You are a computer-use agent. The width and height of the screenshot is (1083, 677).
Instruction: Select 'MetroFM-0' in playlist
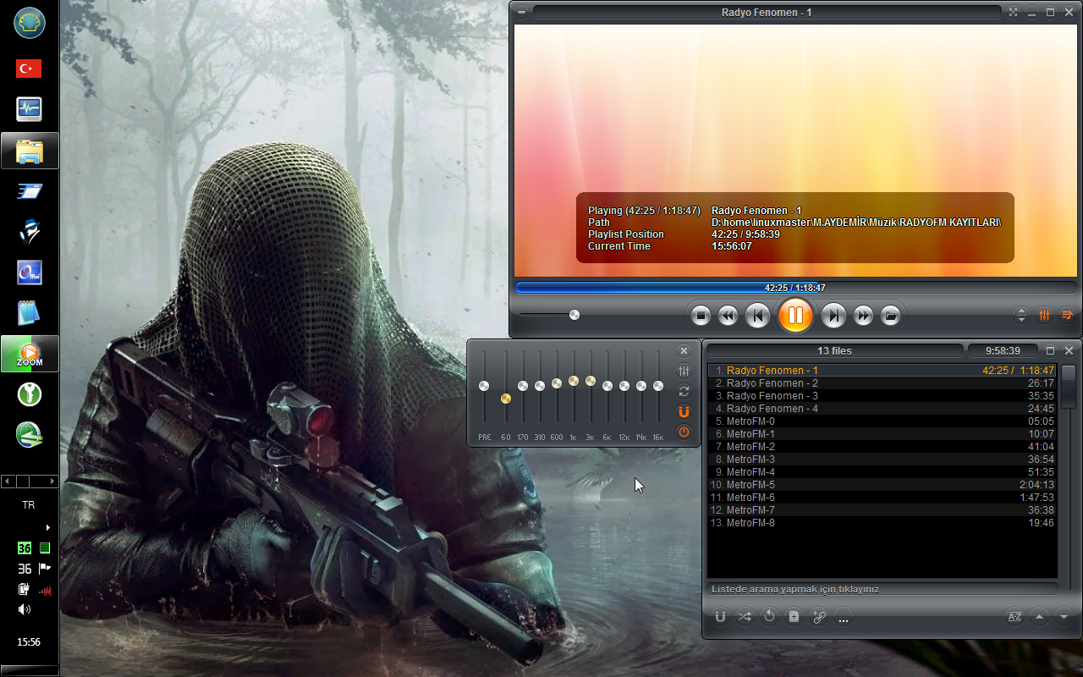tap(882, 421)
